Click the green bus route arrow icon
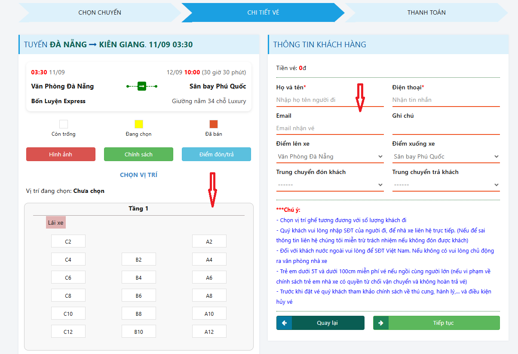This screenshot has height=354, width=518. (141, 86)
